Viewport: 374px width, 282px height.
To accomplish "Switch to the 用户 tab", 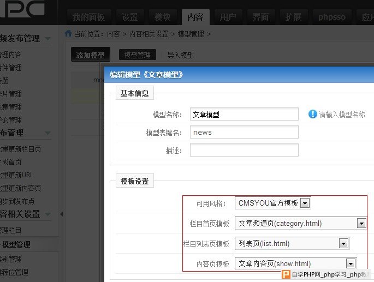I will click(228, 17).
